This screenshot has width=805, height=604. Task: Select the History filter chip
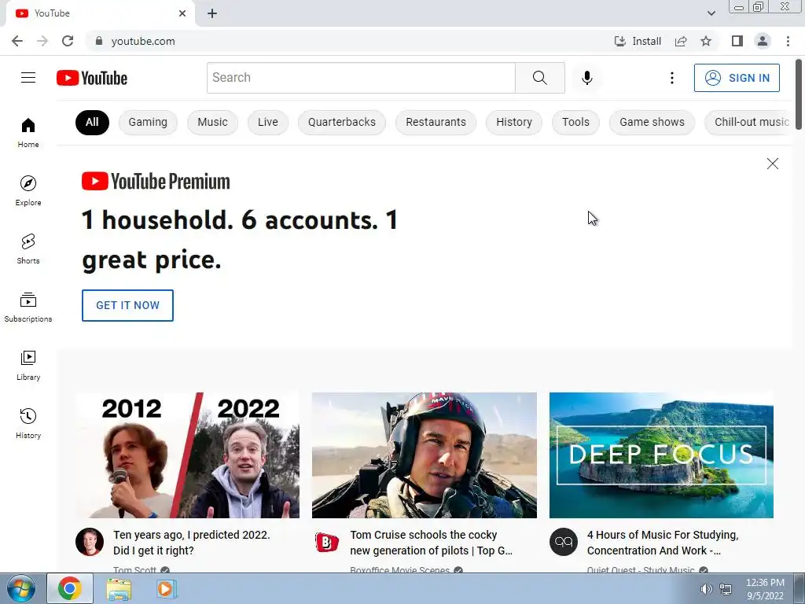point(514,122)
